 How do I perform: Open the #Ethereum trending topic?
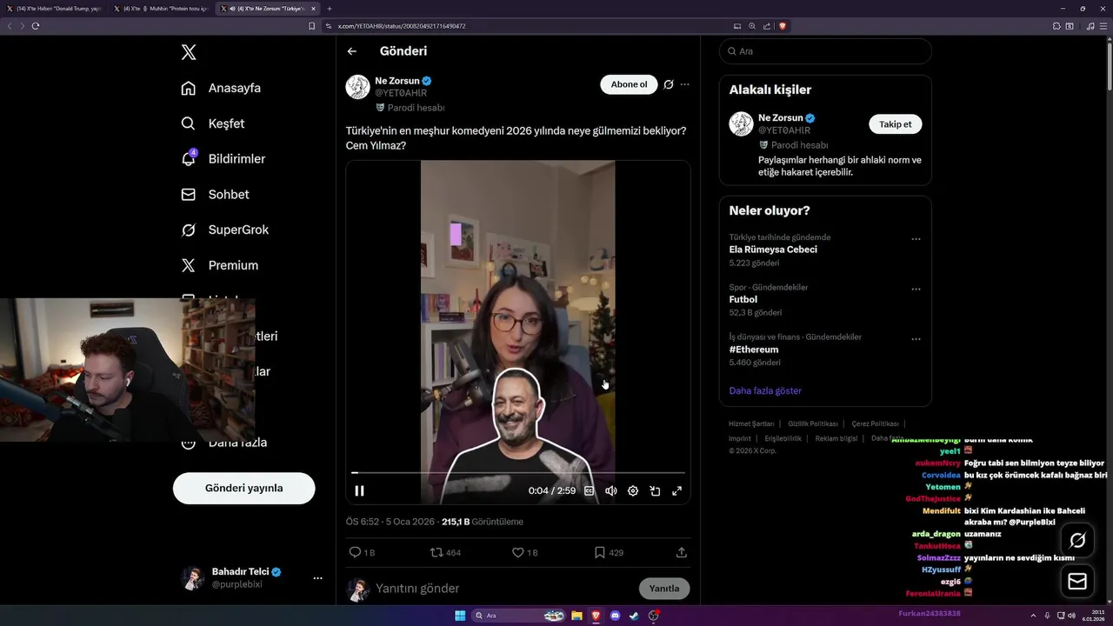coord(754,350)
